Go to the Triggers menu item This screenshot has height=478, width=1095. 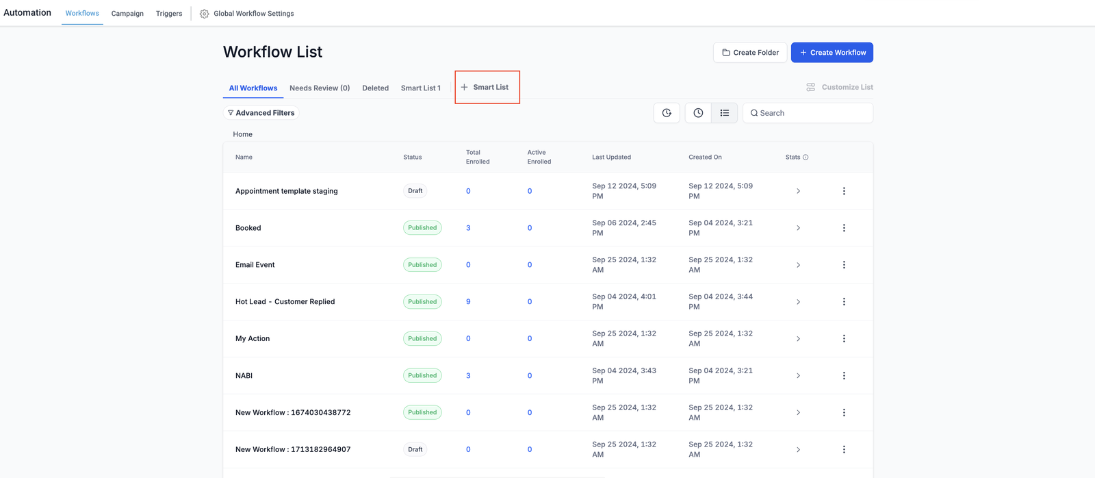tap(169, 14)
